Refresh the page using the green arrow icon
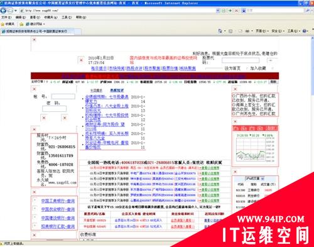 tap(230, 11)
